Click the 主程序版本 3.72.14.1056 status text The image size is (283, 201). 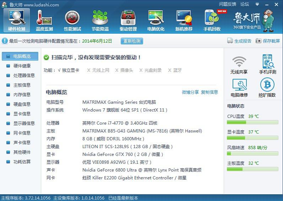(x=26, y=198)
